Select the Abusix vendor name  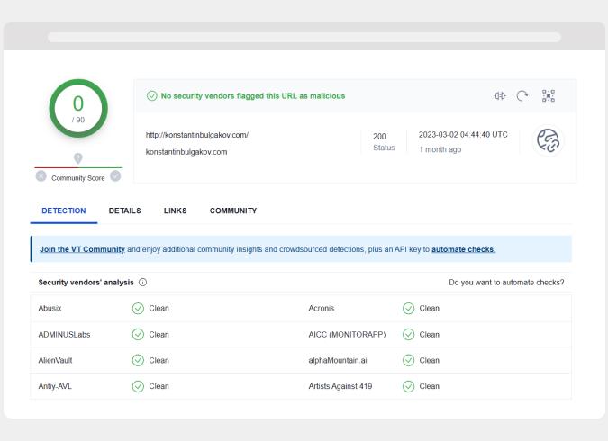coord(50,308)
